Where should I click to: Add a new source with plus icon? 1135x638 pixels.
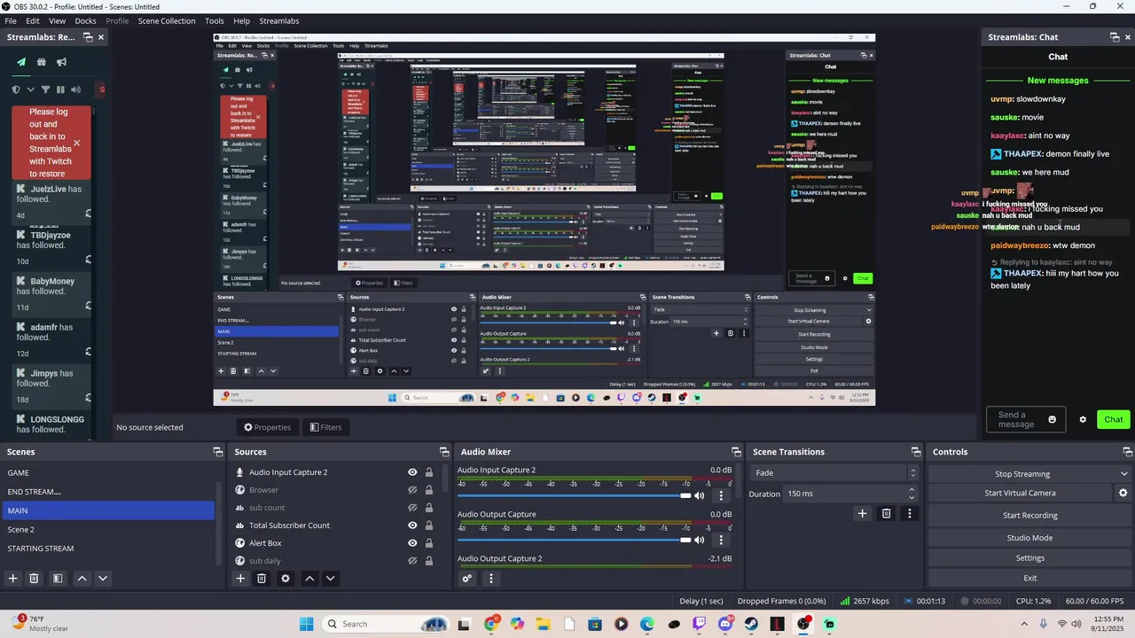(239, 579)
